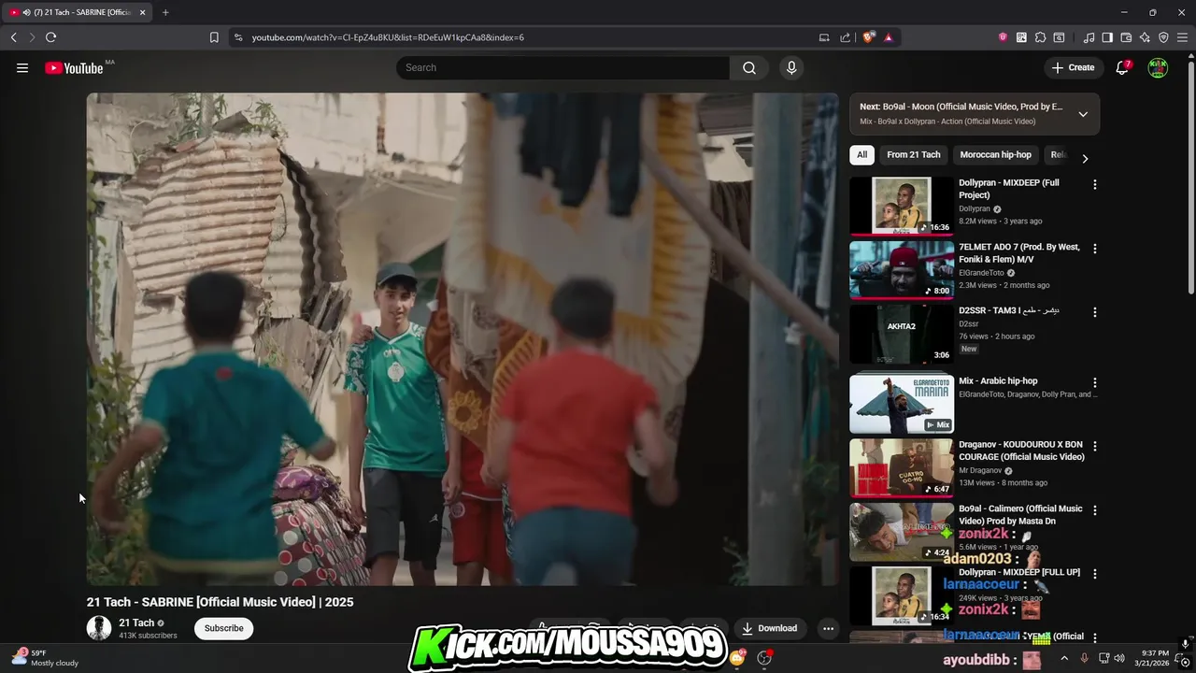Open YouTube notifications bell
This screenshot has height=673, width=1196.
click(1123, 67)
